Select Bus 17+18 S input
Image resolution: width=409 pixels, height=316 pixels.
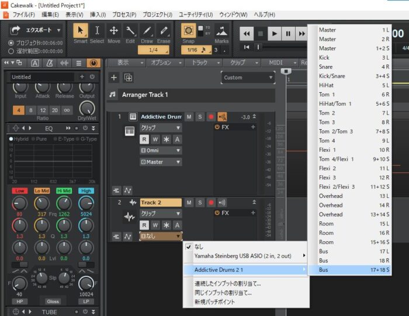pos(350,270)
